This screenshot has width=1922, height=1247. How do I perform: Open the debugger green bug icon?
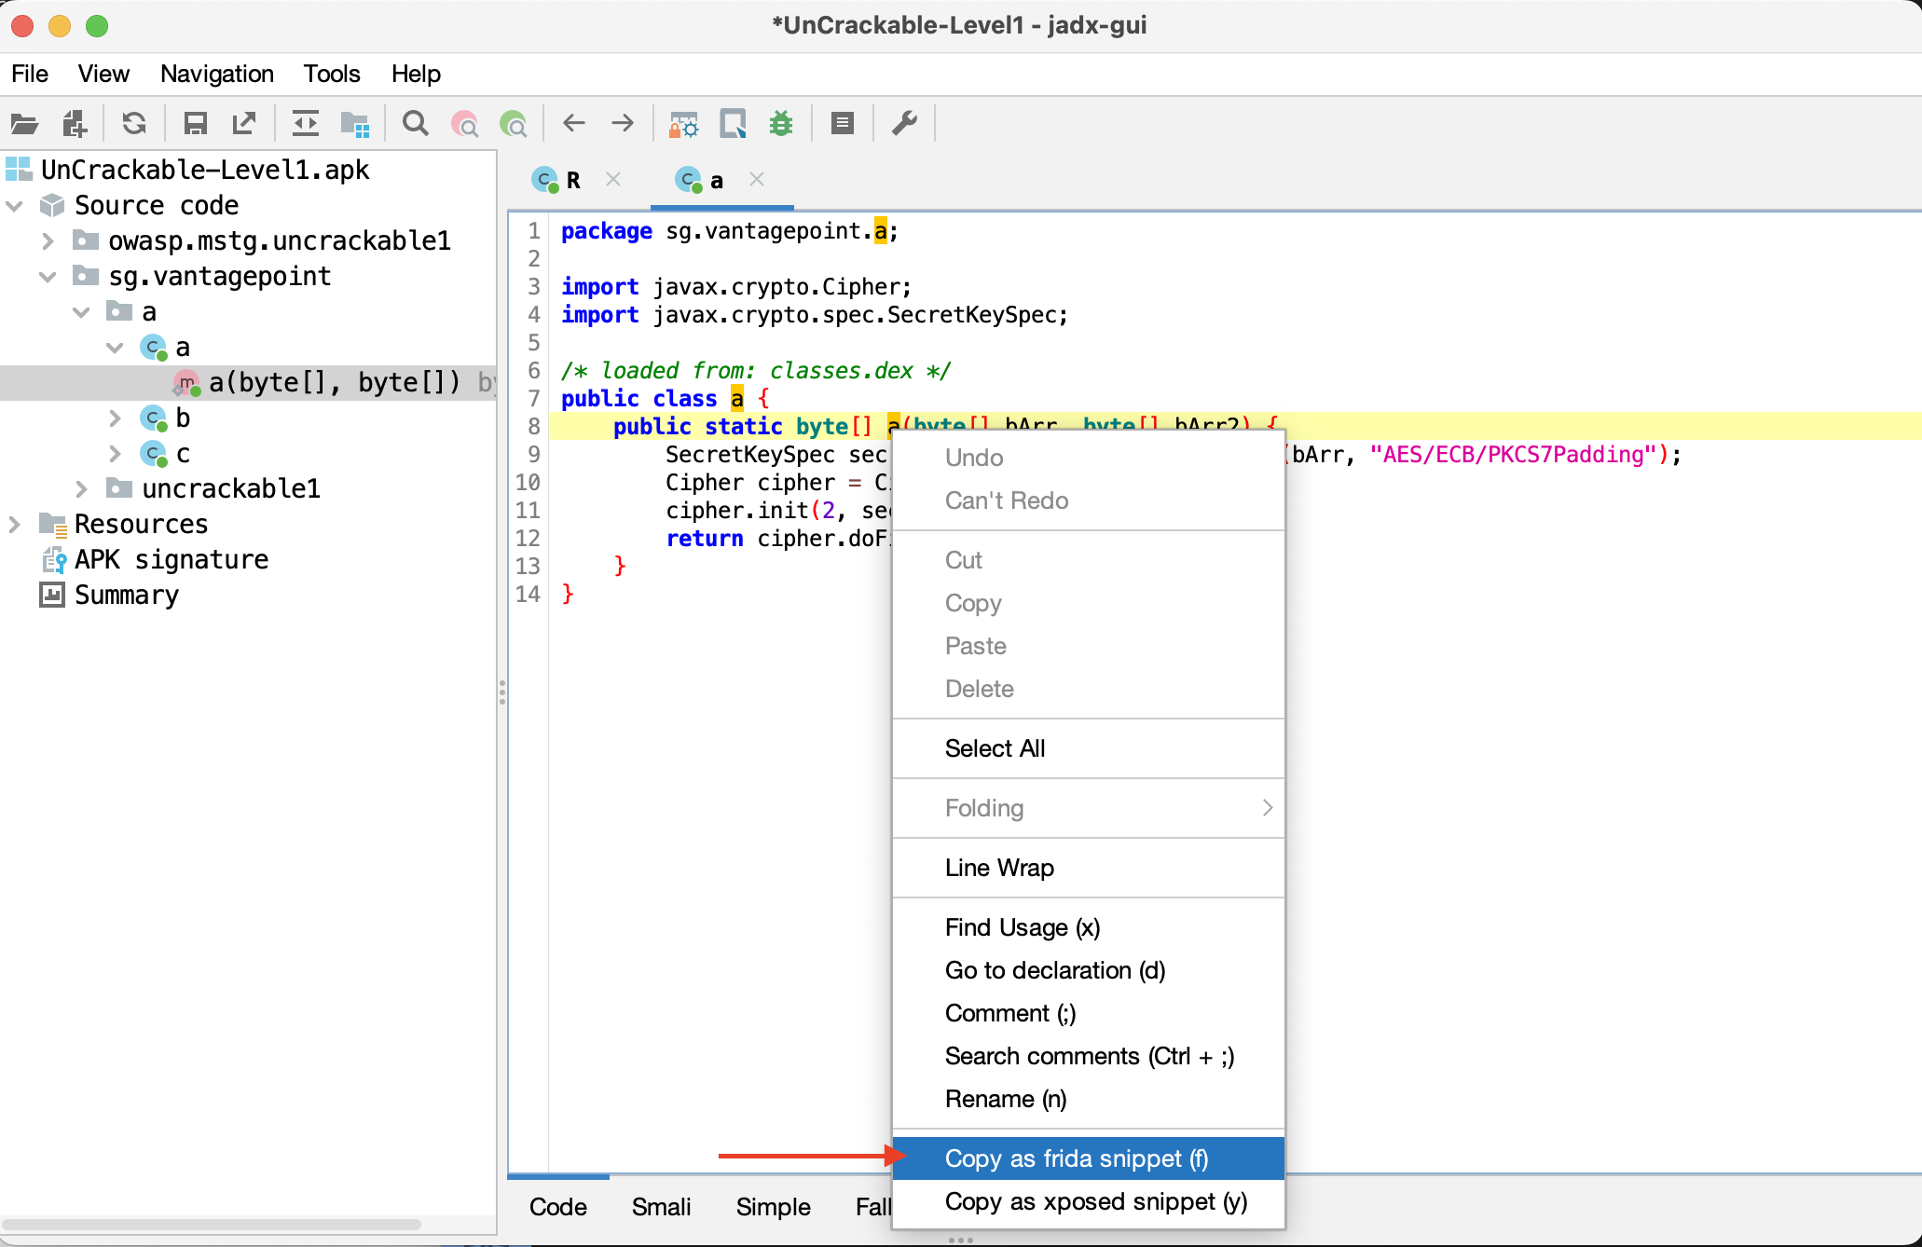781,123
